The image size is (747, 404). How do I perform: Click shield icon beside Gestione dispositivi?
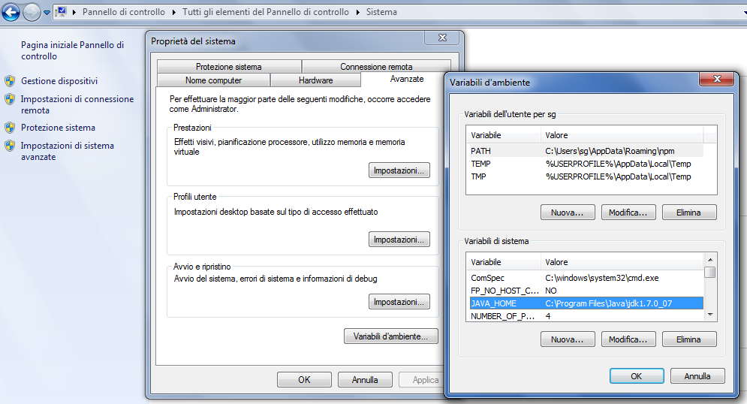[10, 81]
